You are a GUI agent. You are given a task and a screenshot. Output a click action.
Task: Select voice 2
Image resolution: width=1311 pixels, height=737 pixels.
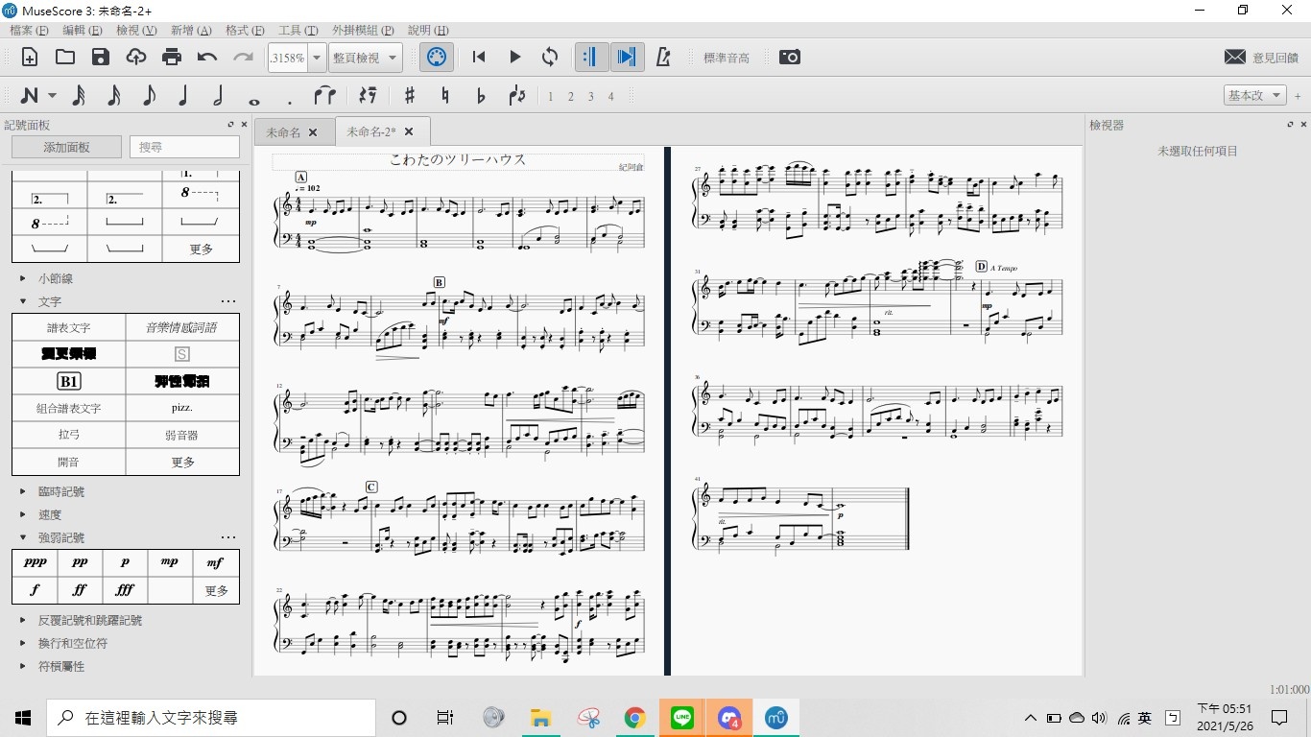coord(570,96)
